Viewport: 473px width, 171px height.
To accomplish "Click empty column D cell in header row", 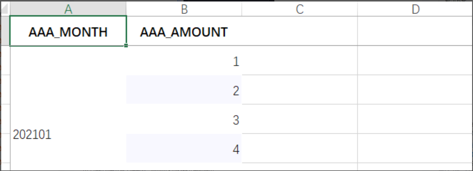I will point(415,31).
